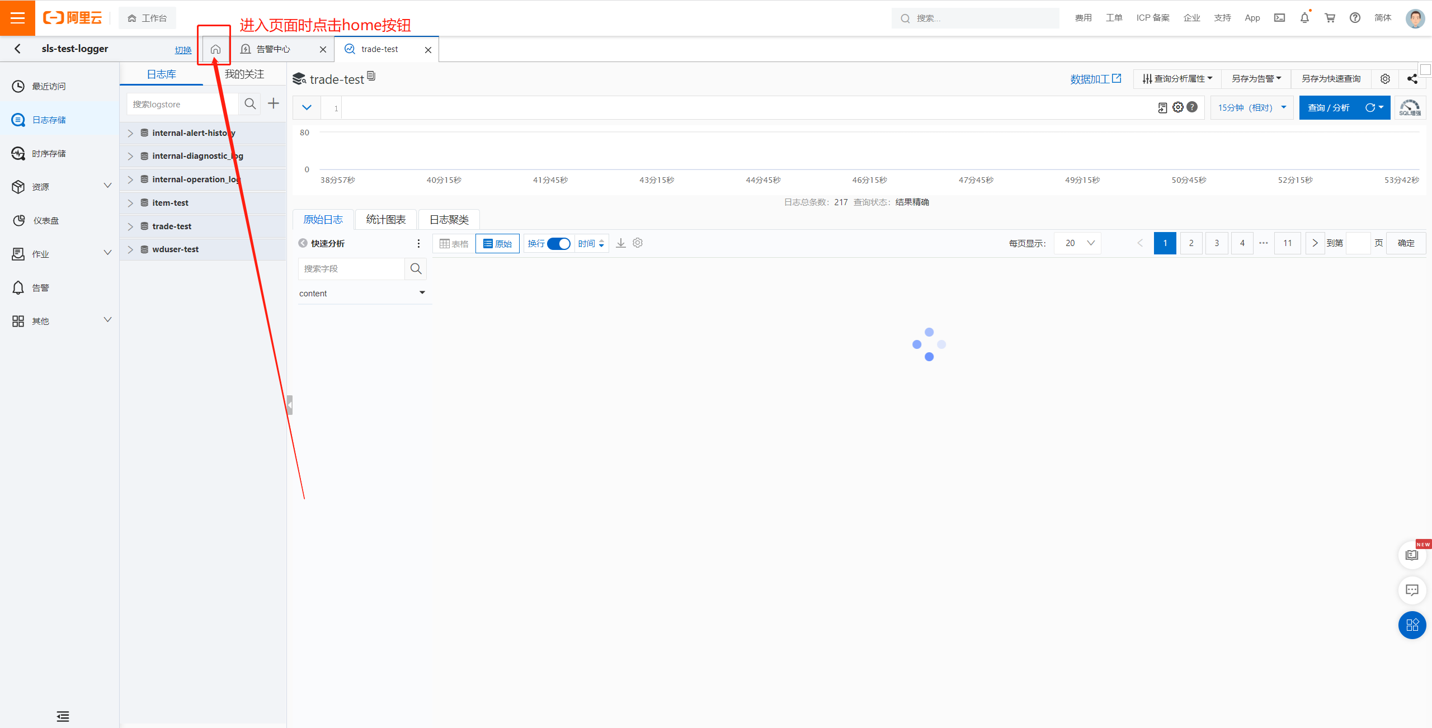Toggle the 换行 line wrap switch

coord(558,244)
